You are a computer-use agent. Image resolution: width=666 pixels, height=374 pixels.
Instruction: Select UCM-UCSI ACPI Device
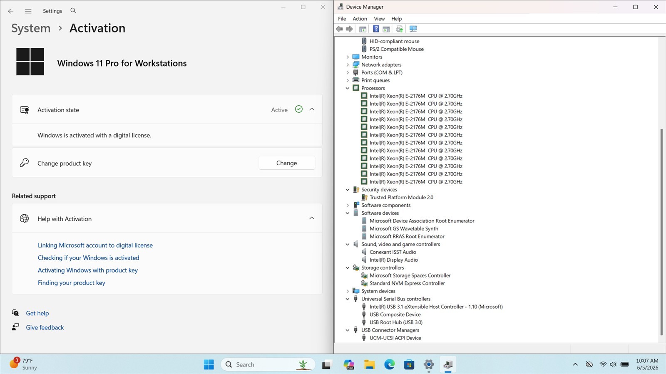(x=395, y=338)
